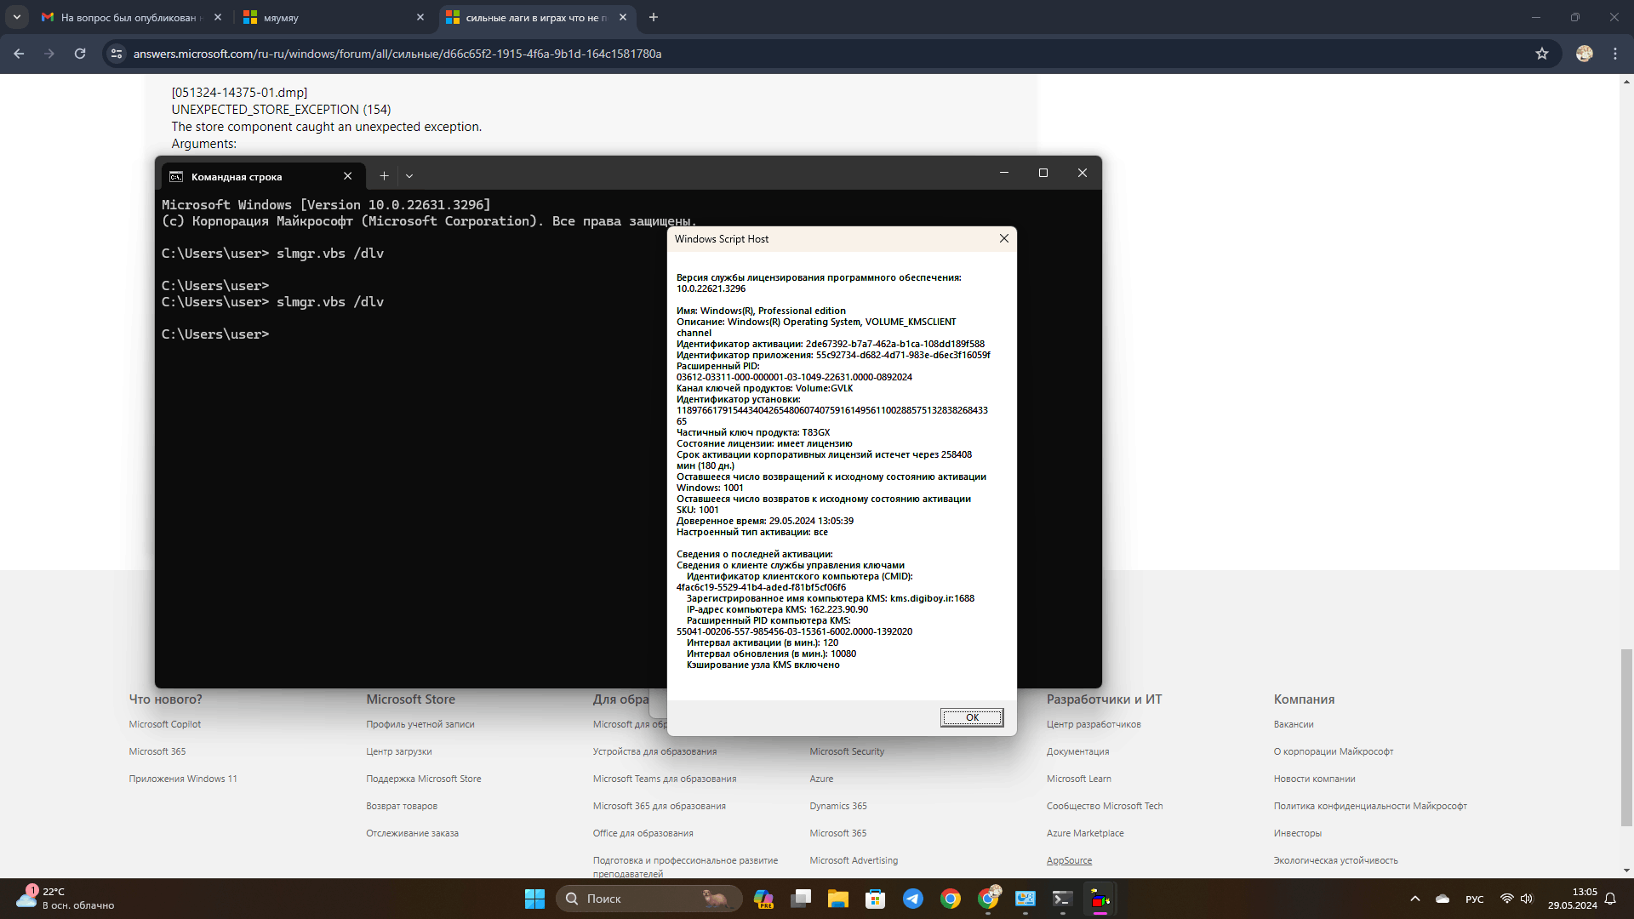1634x919 pixels.
Task: Click OK in the Windows Script Host dialog
Action: tap(972, 717)
